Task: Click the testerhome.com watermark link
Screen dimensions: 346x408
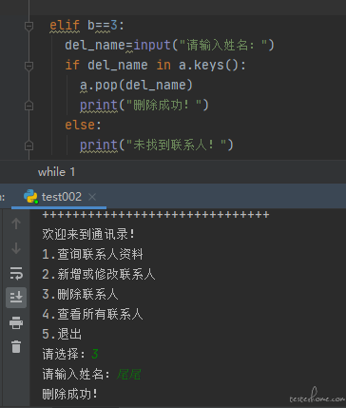Action: click(317, 397)
